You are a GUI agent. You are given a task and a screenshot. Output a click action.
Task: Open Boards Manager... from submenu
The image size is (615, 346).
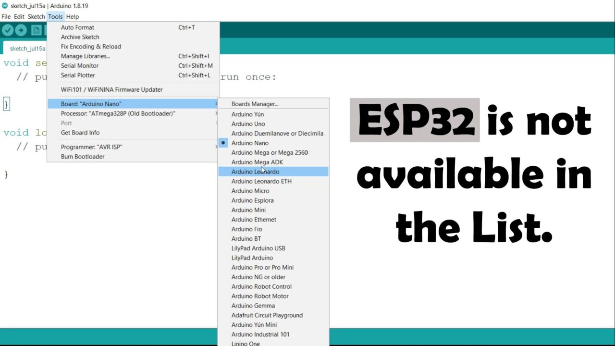point(273,104)
